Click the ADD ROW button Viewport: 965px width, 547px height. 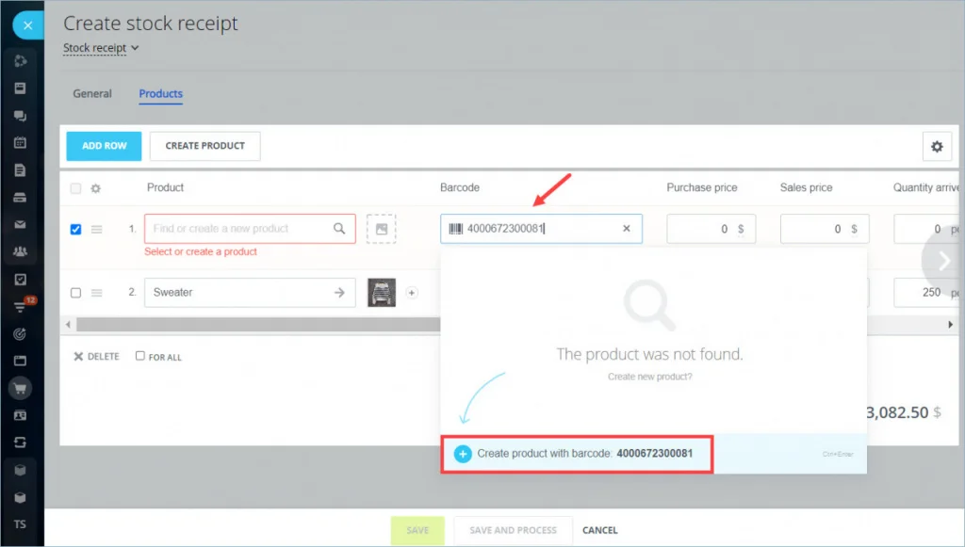point(104,146)
